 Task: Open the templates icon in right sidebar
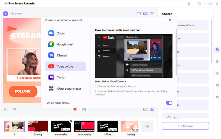tap(217, 50)
